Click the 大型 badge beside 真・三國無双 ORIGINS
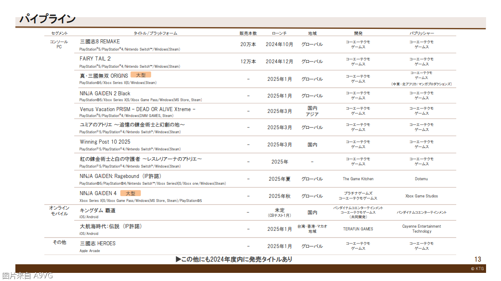Viewport: 501px width, 281px height. [x=141, y=75]
